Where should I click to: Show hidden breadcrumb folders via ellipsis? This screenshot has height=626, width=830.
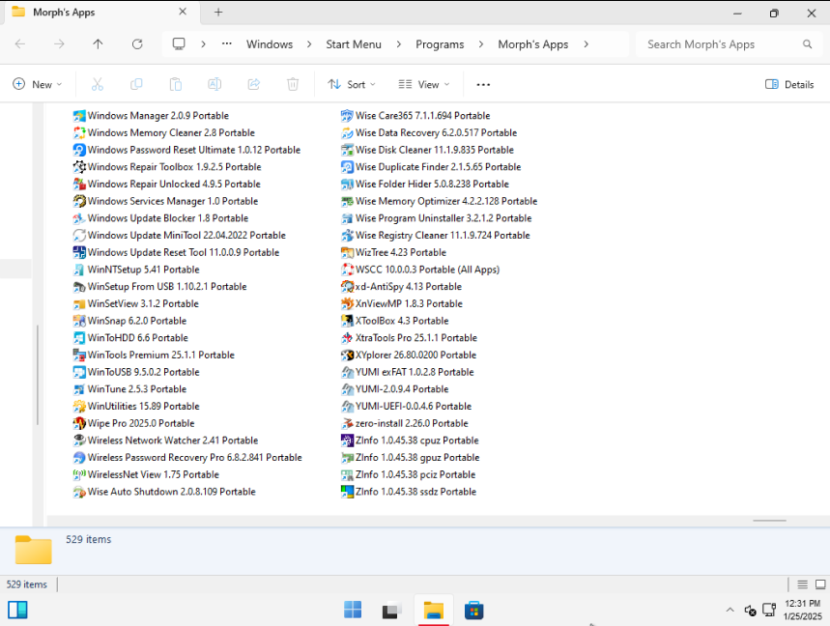226,43
